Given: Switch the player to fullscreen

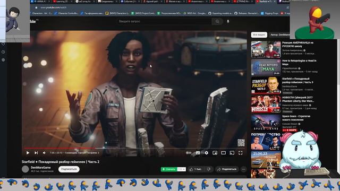Looking at the screenshot, I should pos(241,153).
